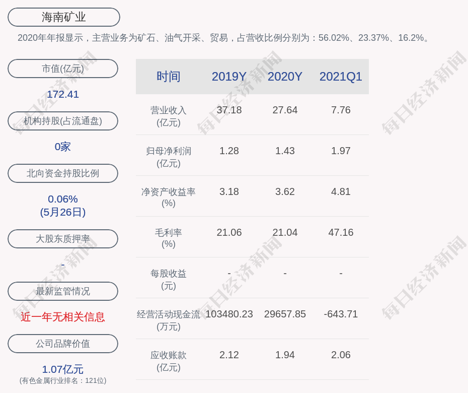
Task: Click the 1.97 net profit cell
Action: [341, 151]
